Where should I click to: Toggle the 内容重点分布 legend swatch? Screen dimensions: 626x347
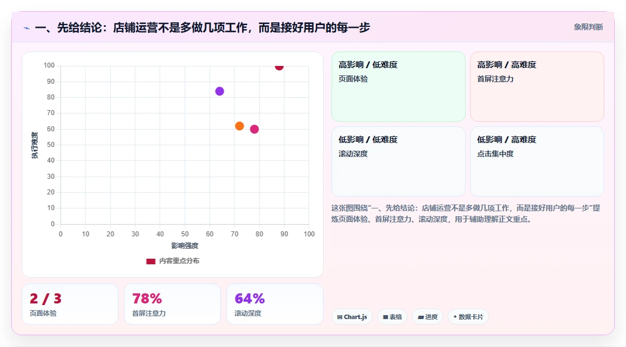pos(150,261)
